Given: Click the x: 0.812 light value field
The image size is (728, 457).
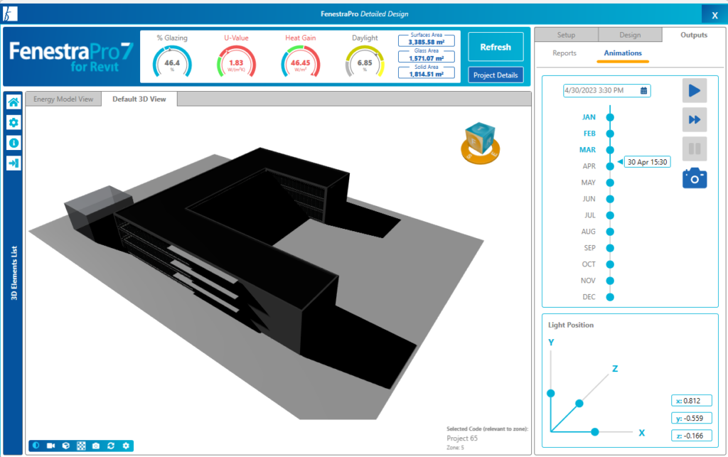Looking at the screenshot, I should click(x=691, y=401).
